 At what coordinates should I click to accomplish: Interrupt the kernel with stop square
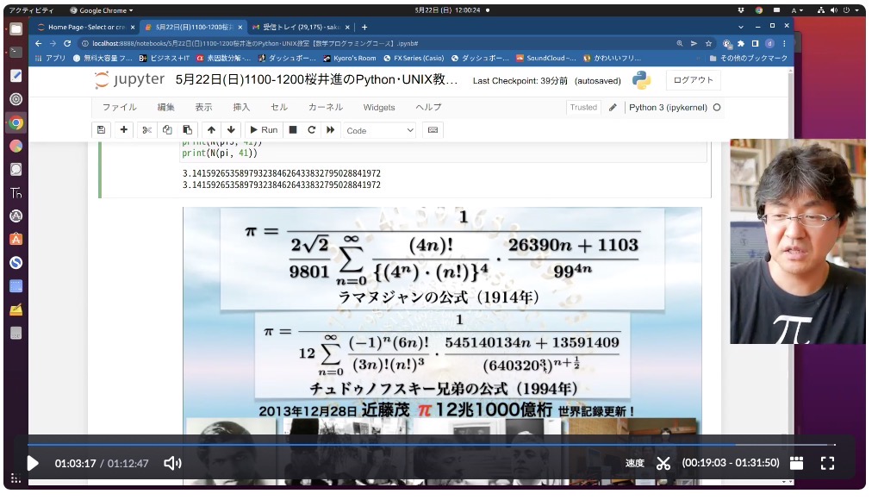[x=293, y=130]
